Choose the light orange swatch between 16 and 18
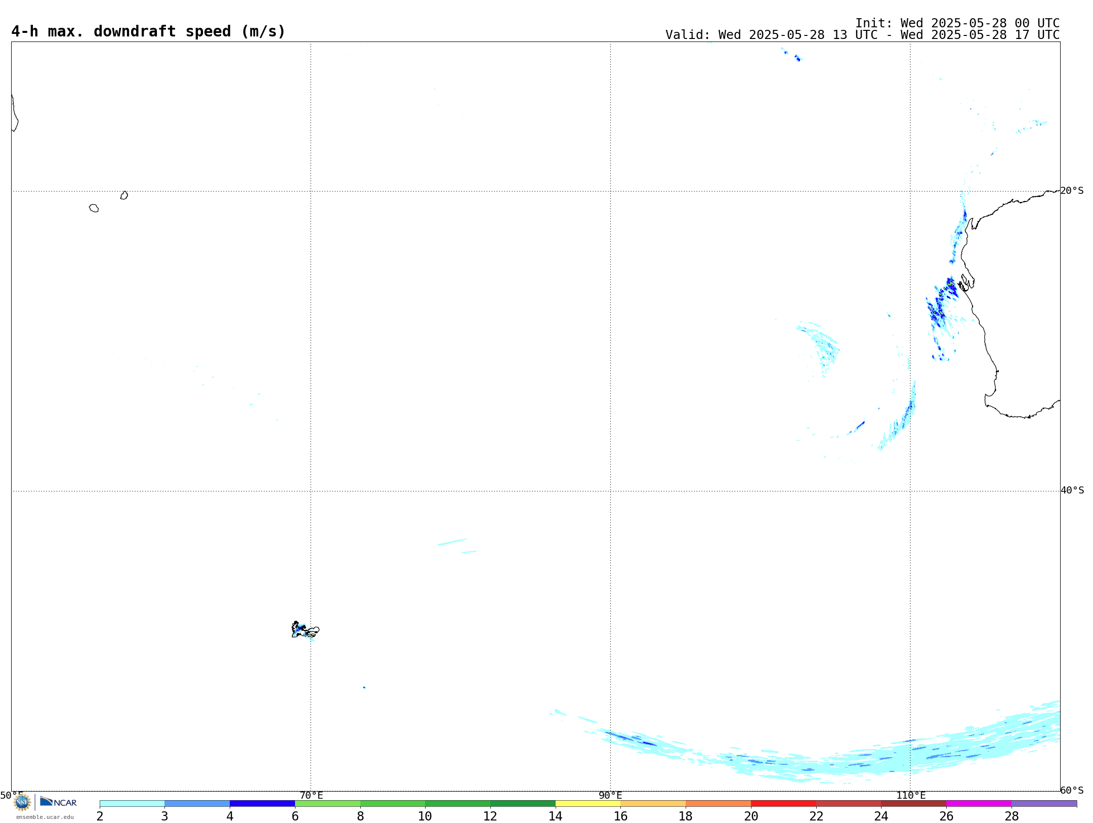1093x823 pixels. [x=653, y=803]
